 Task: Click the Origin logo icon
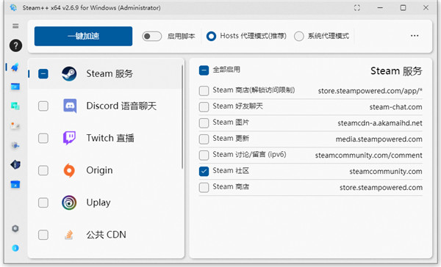pyautogui.click(x=69, y=170)
